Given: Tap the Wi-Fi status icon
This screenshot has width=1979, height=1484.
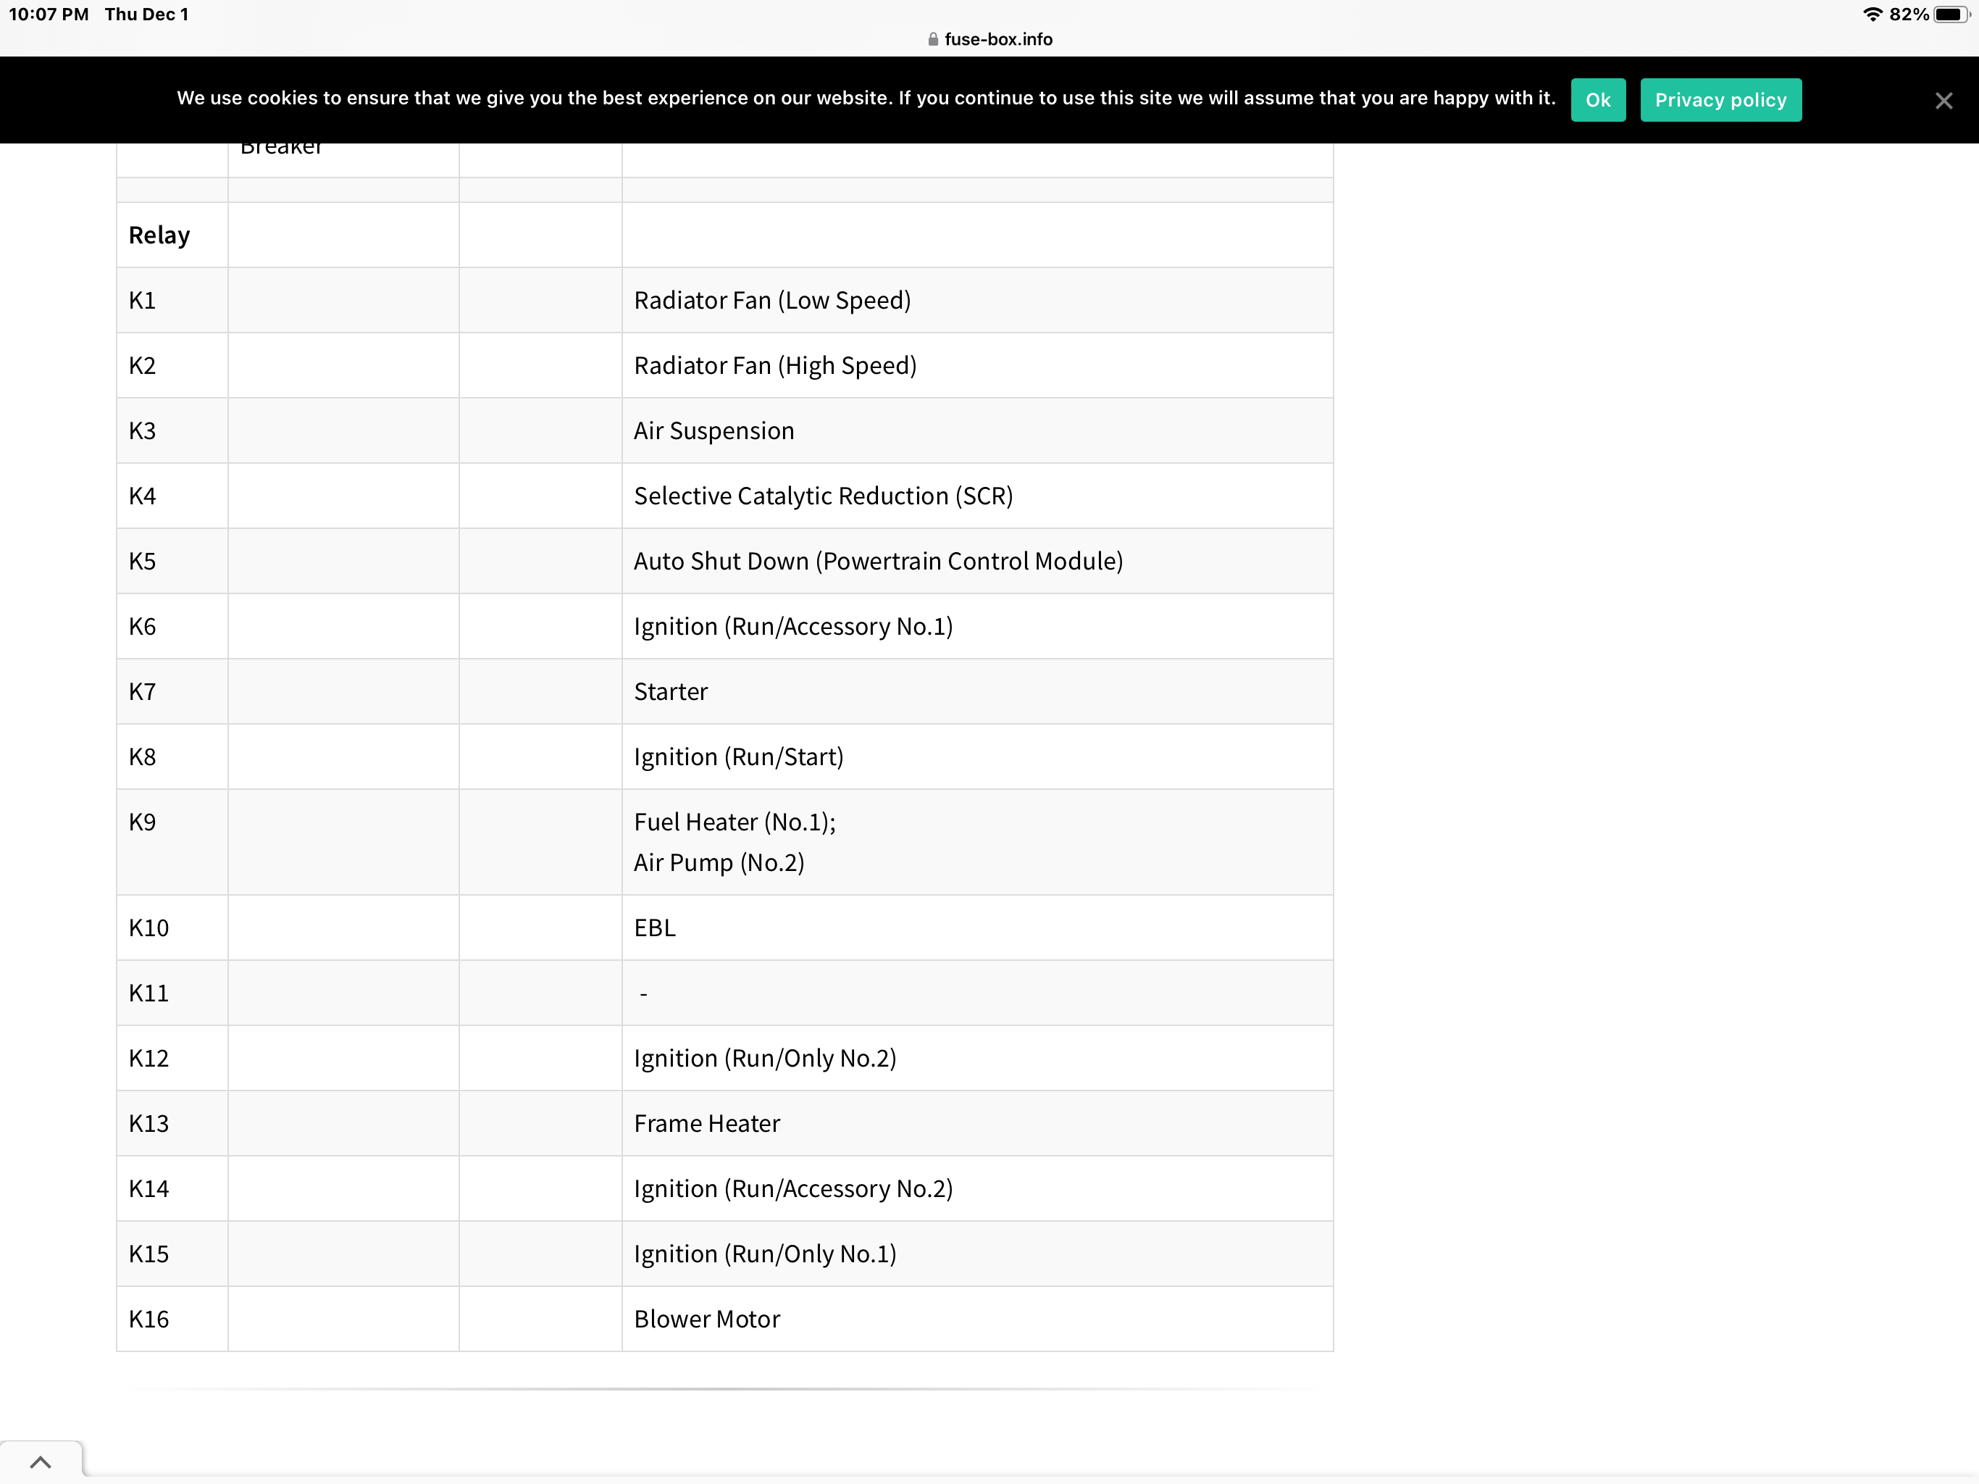Looking at the screenshot, I should click(x=1872, y=14).
